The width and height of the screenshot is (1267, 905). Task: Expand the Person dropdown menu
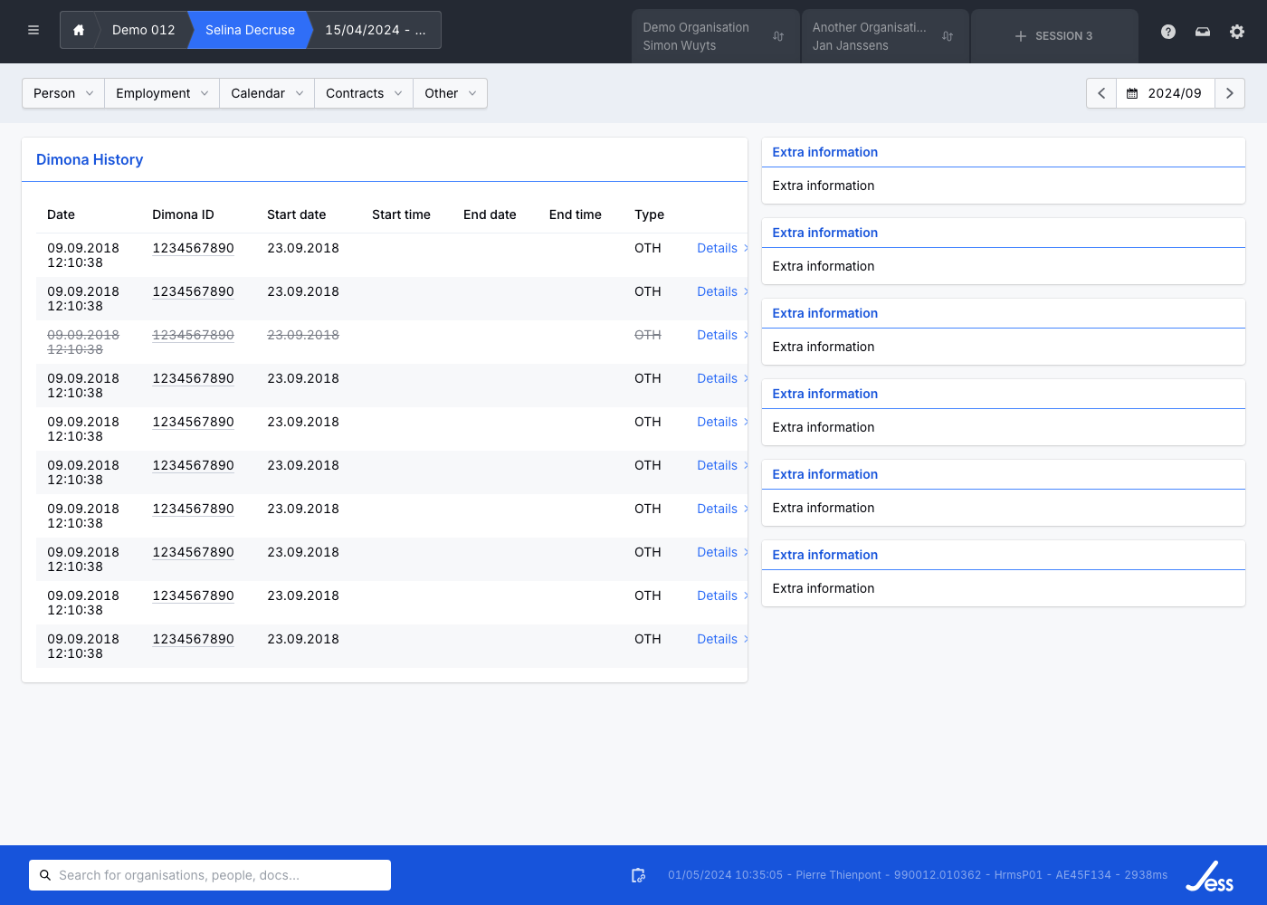pos(63,93)
